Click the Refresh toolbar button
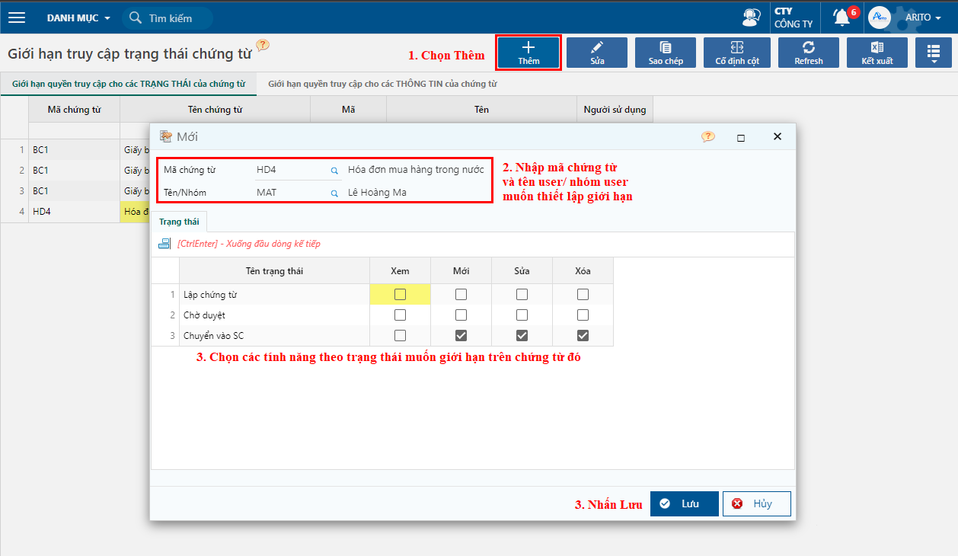Screen dimensions: 958x556 point(808,53)
